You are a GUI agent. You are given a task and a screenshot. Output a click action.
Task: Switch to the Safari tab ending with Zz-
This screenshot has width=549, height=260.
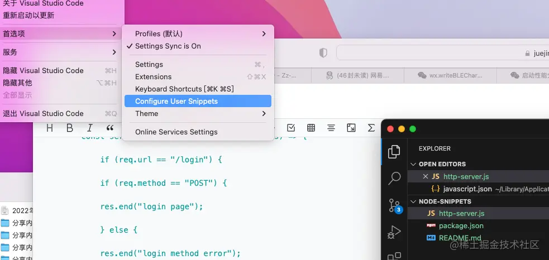pos(292,75)
